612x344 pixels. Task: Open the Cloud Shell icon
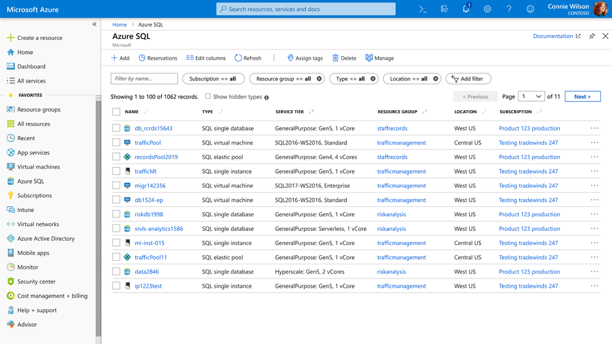coord(423,9)
